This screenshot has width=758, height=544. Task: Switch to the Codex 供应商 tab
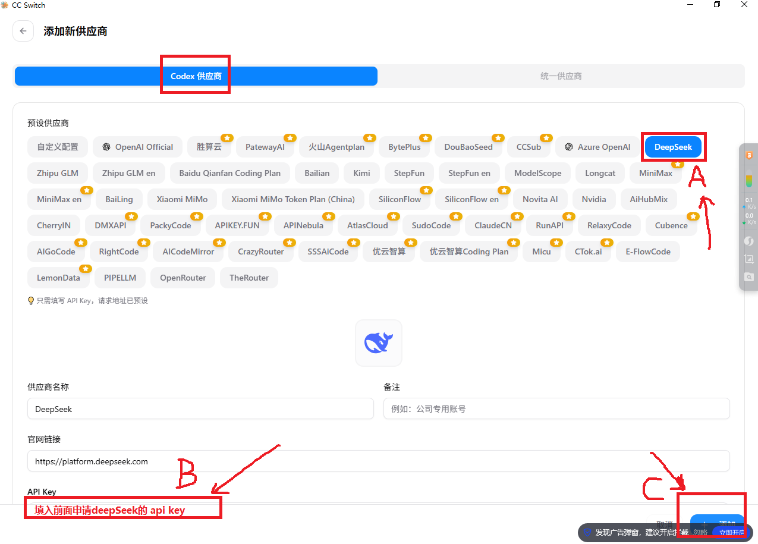[x=196, y=76]
